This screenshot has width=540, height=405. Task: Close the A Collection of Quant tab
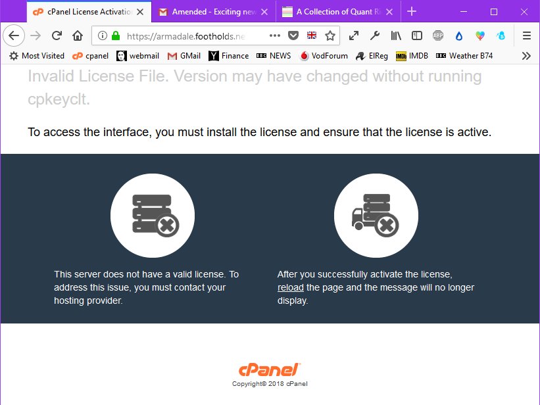coord(389,12)
